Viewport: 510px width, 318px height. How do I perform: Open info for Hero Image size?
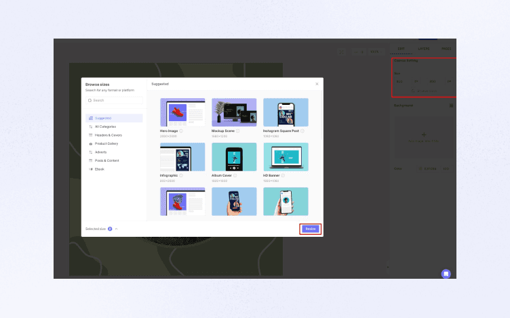pyautogui.click(x=181, y=131)
